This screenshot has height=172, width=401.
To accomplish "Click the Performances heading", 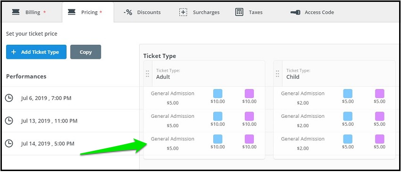I will coord(26,76).
